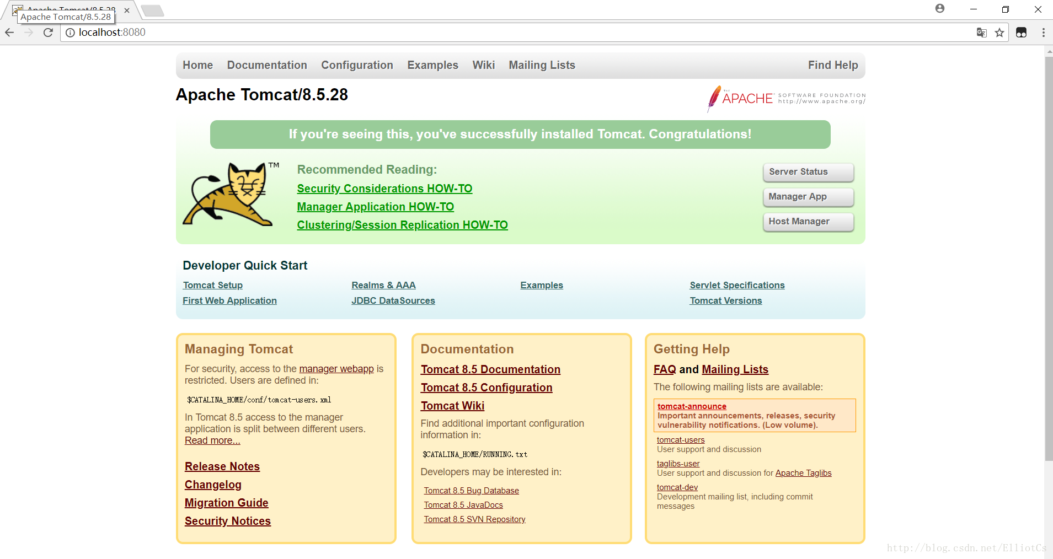Click the Host Manager button

(809, 222)
